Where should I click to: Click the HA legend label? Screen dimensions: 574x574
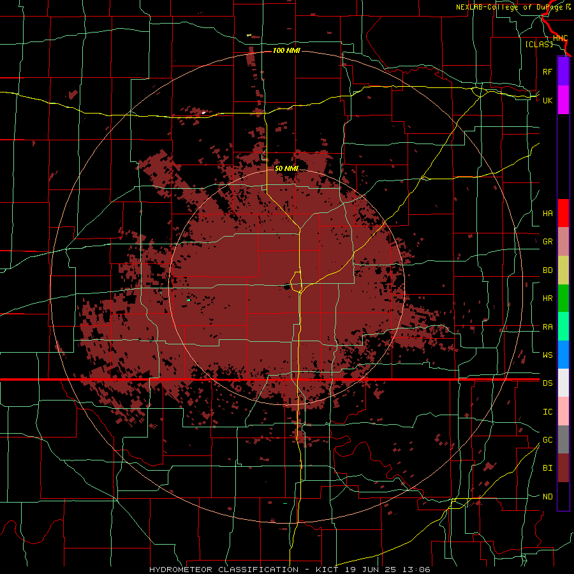547,213
